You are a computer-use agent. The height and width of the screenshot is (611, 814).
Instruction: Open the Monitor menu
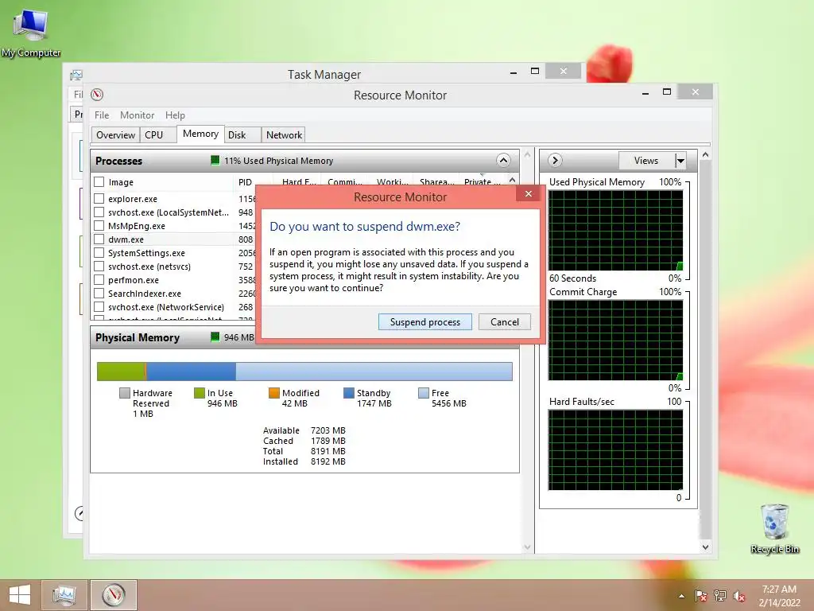click(137, 115)
